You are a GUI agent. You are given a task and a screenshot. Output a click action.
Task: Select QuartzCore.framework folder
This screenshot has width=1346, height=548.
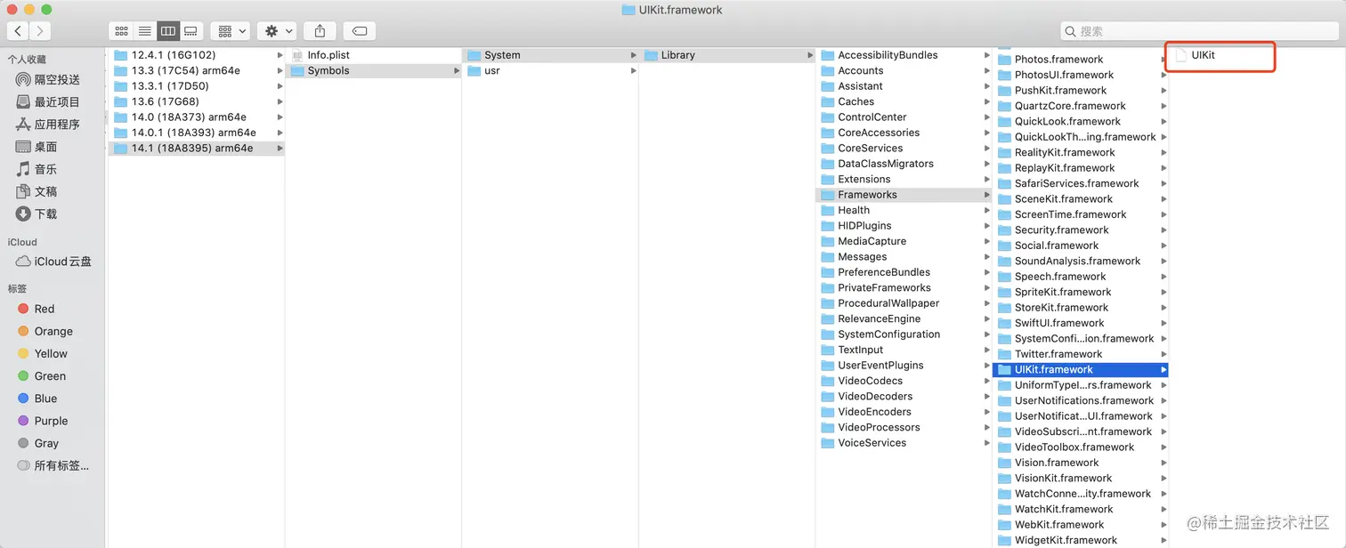pos(1081,106)
